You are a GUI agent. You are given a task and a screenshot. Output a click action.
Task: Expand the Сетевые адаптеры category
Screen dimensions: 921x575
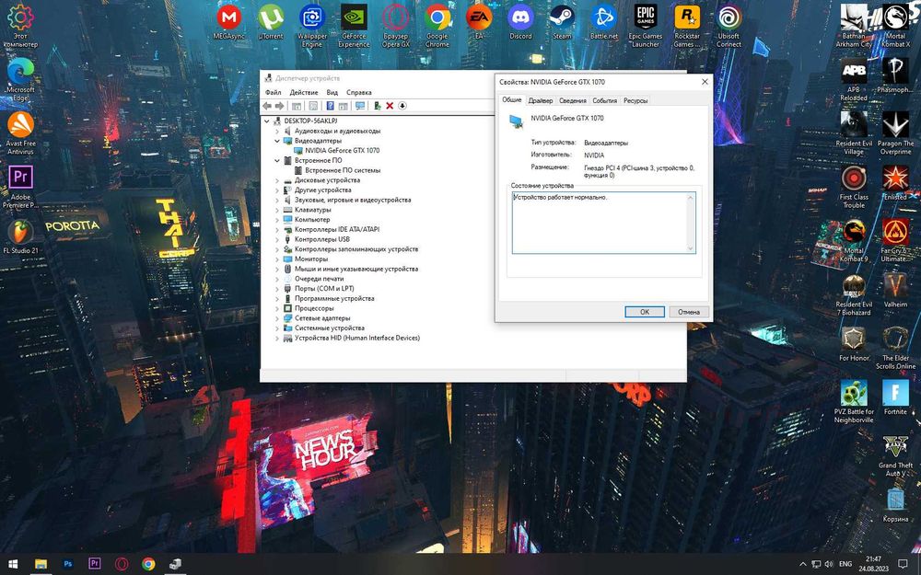tap(277, 318)
